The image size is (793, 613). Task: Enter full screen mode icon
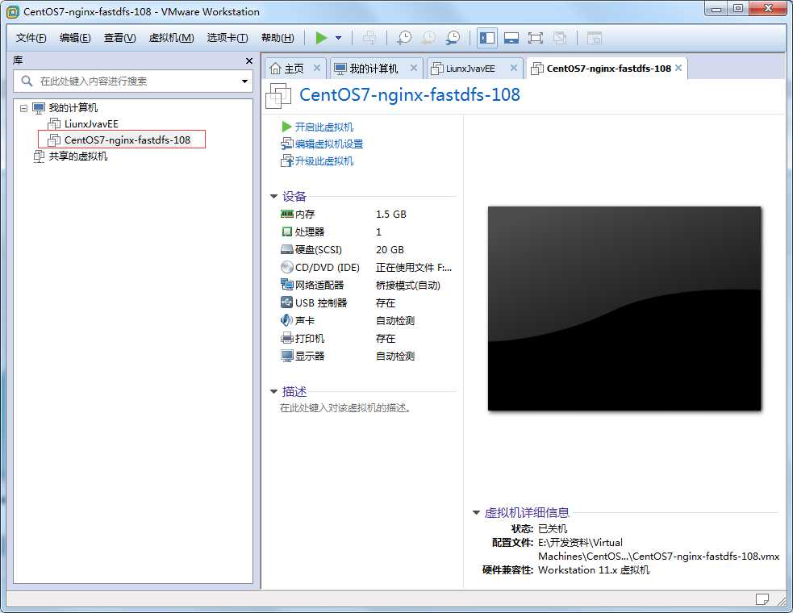point(535,38)
